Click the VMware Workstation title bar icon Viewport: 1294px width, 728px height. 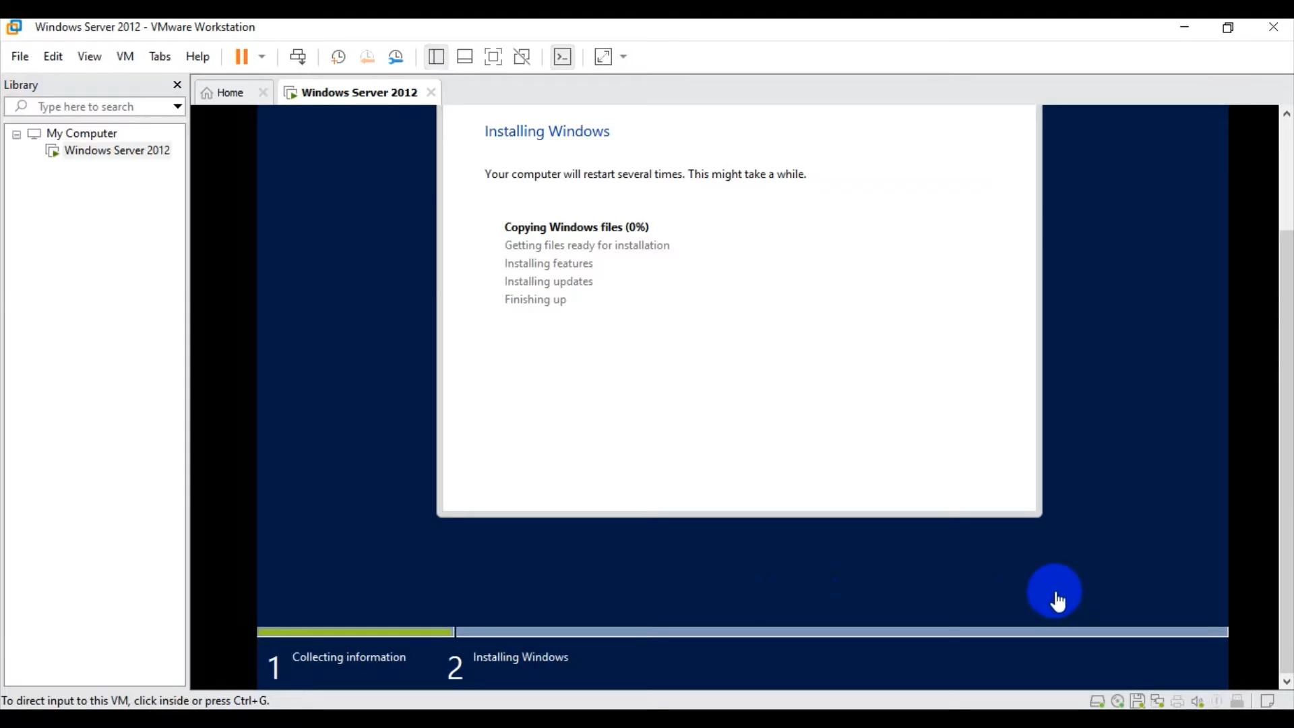pyautogui.click(x=14, y=27)
